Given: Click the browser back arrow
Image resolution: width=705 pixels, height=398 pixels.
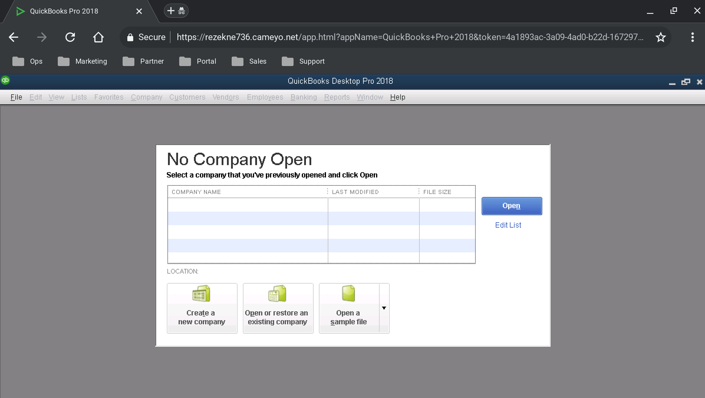Looking at the screenshot, I should [14, 37].
